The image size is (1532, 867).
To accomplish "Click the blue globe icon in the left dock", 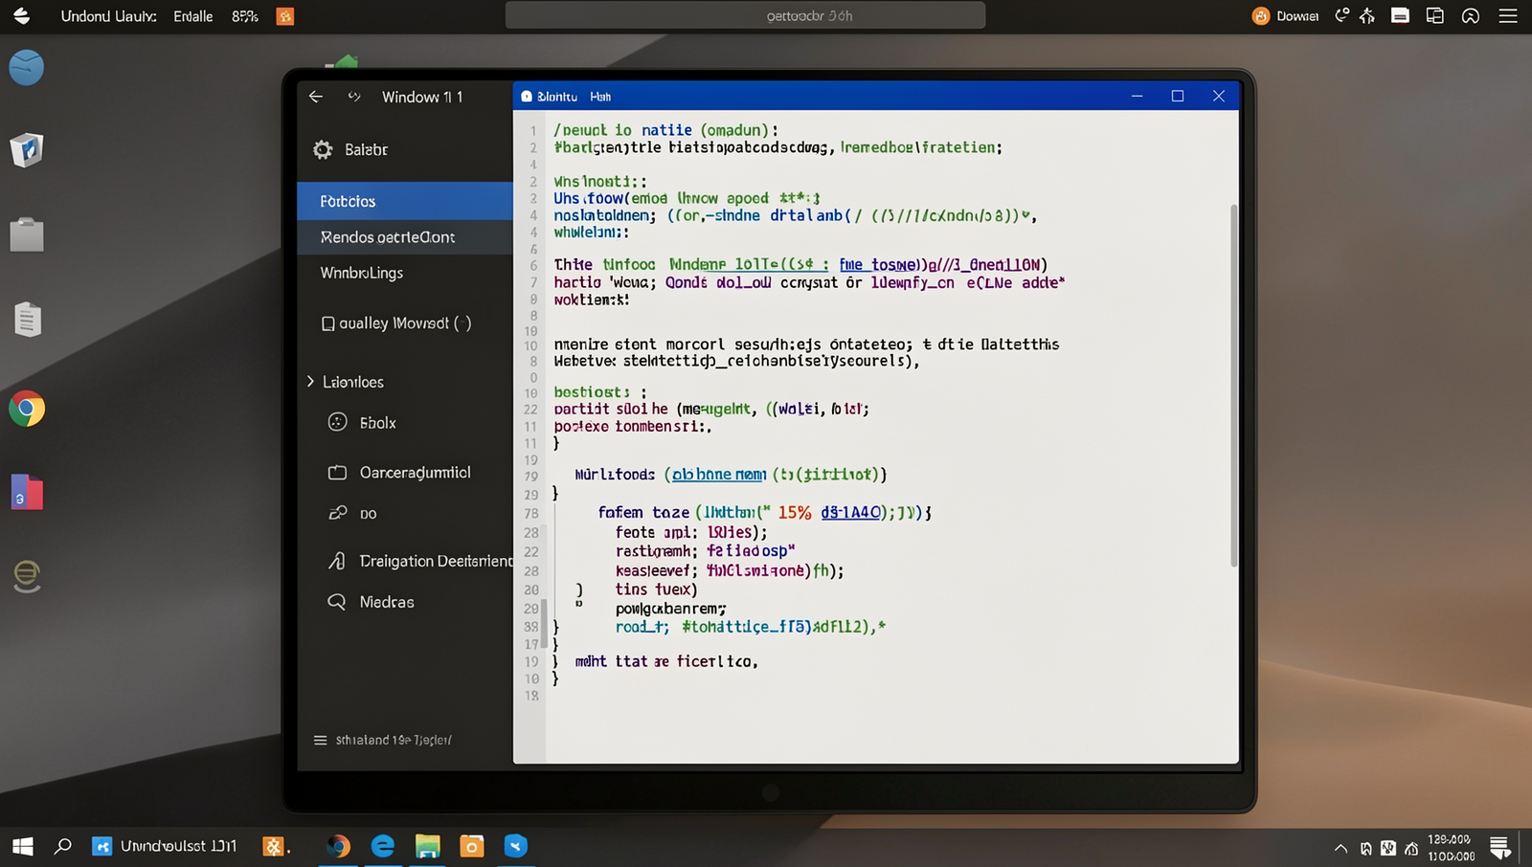I will (x=27, y=68).
